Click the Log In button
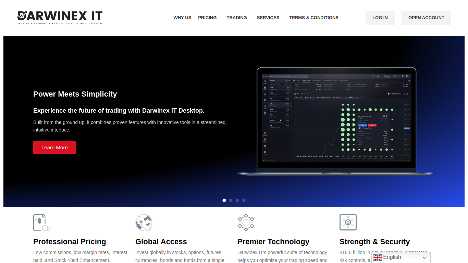The image size is (468, 263). (x=380, y=18)
